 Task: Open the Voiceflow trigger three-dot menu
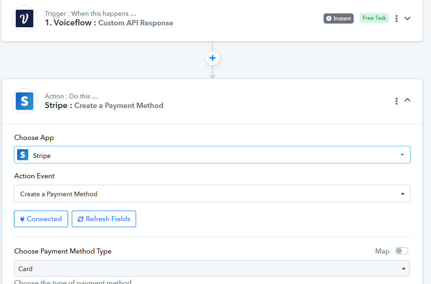pos(396,18)
